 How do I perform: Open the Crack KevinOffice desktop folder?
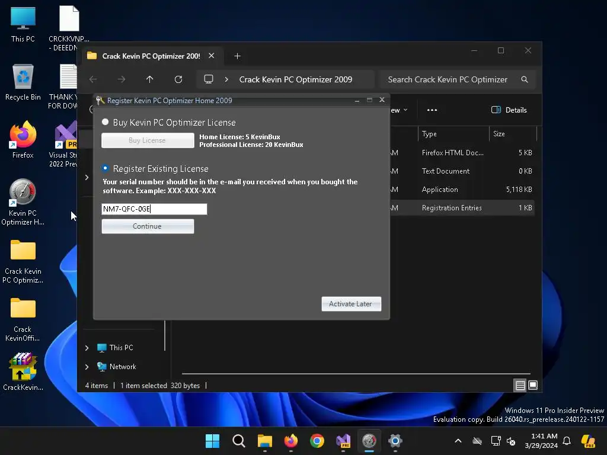coord(23,319)
